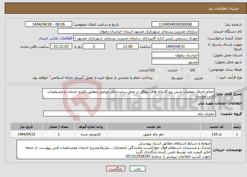Image resolution: width=247 pixels, height=177 pixels.
Task: Click the واحد اندازه گیری column header
Action: pos(91,127)
